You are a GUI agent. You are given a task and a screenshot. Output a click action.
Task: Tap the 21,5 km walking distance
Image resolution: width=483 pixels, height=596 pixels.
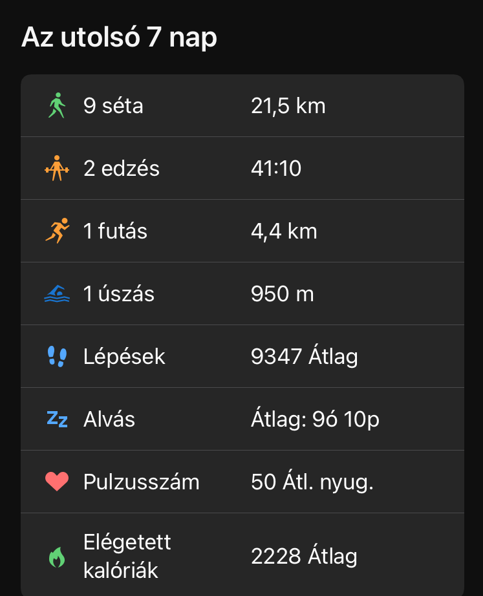click(x=288, y=105)
